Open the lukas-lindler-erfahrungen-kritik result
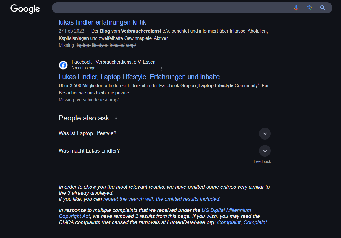 (x=102, y=22)
